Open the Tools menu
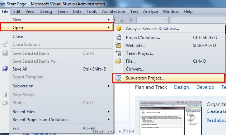The width and height of the screenshot is (226, 135). click(x=91, y=11)
